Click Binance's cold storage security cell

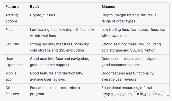[131, 47]
